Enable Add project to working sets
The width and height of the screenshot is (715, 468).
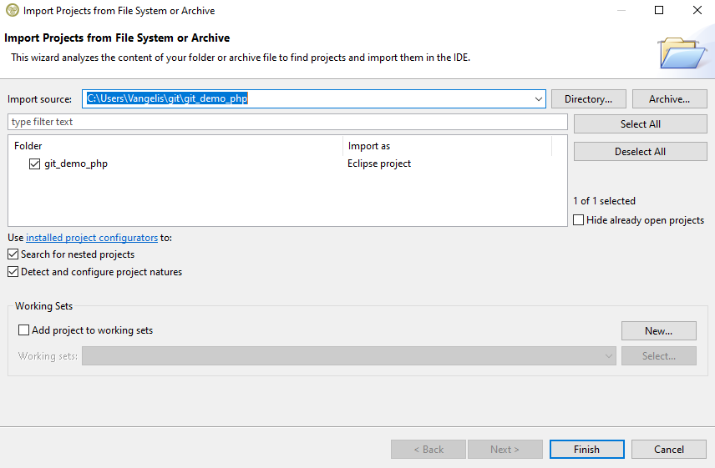point(23,330)
